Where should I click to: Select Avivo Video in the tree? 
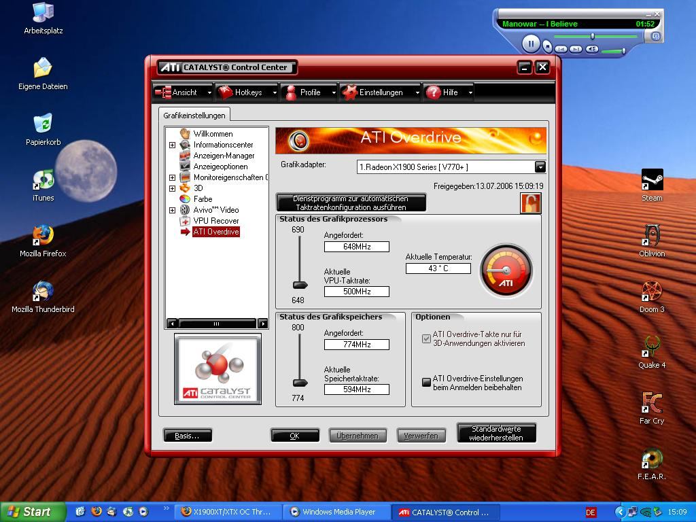[x=215, y=210]
